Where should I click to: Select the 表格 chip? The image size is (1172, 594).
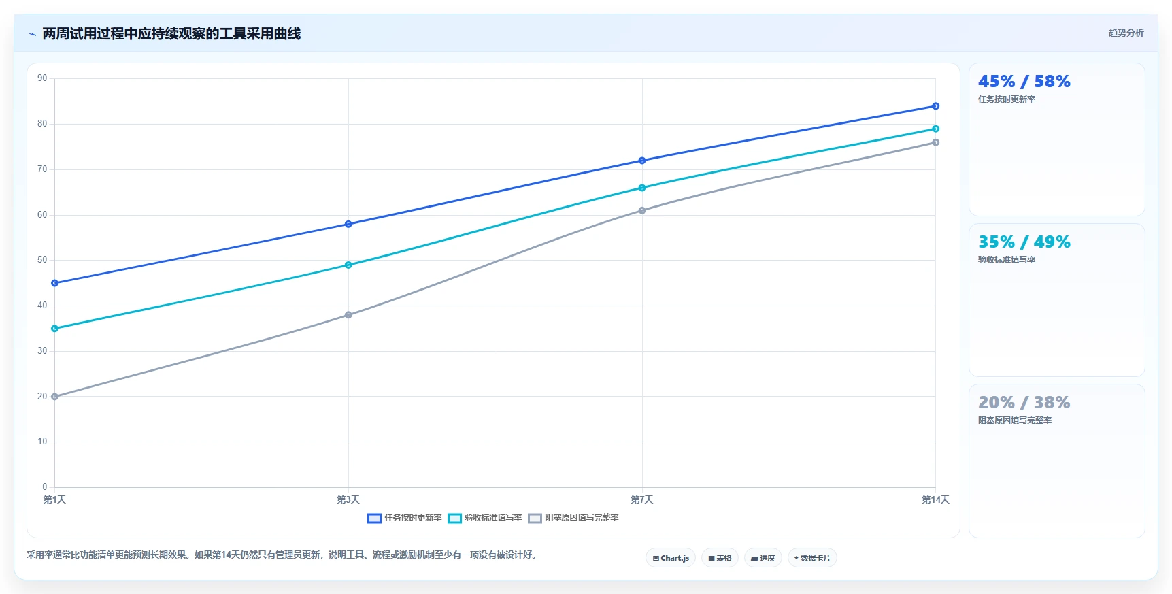720,558
